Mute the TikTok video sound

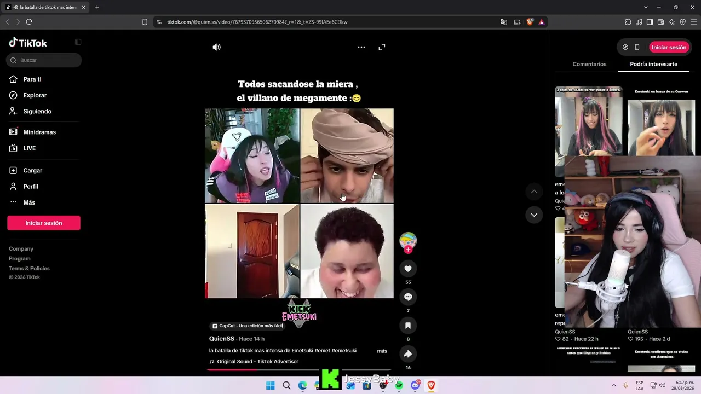point(217,47)
